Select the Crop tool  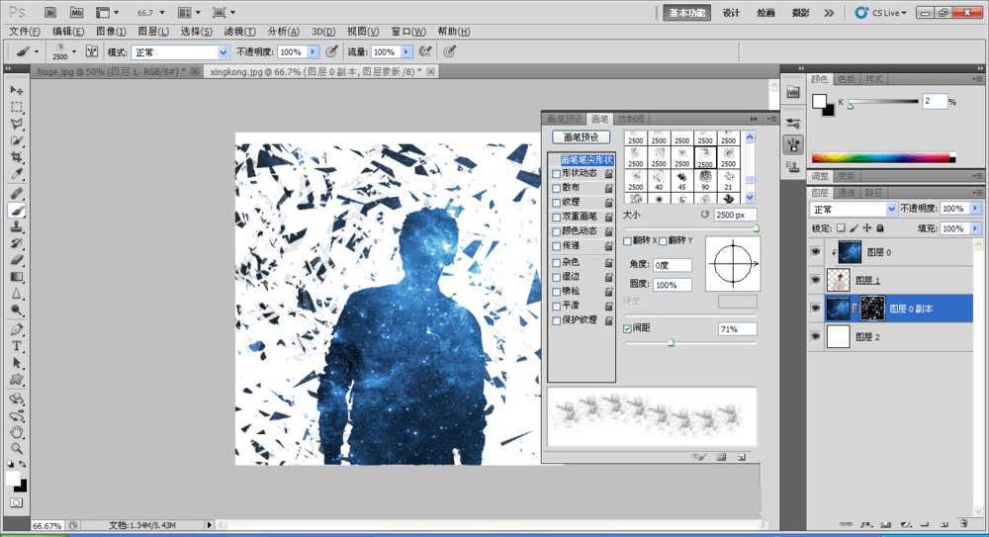[17, 157]
